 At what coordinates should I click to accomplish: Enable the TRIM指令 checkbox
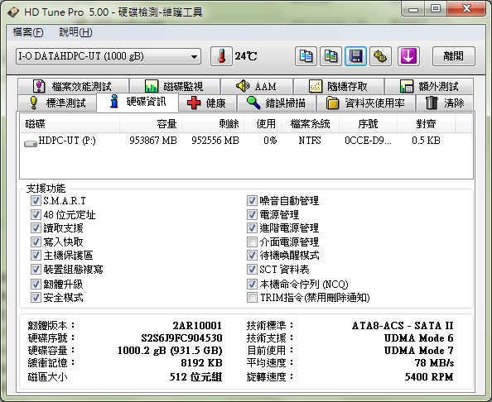click(x=252, y=297)
